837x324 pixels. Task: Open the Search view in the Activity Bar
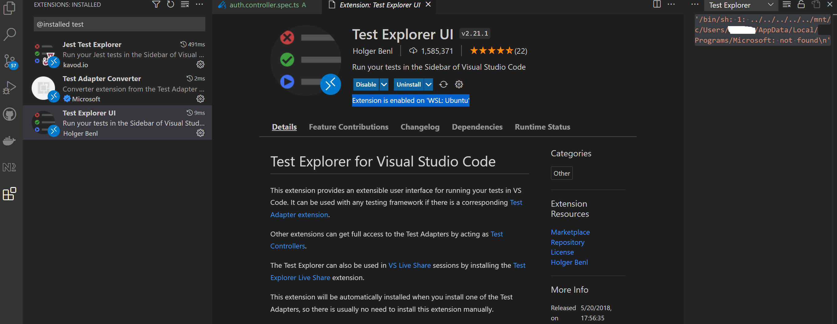[10, 33]
